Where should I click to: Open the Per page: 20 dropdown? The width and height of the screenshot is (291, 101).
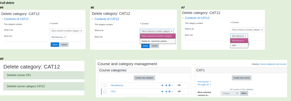[204, 85]
